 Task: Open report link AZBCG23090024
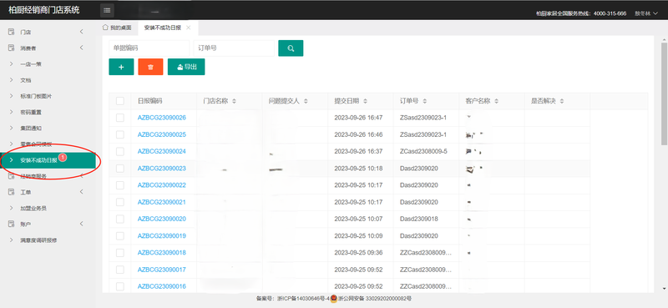(161, 151)
